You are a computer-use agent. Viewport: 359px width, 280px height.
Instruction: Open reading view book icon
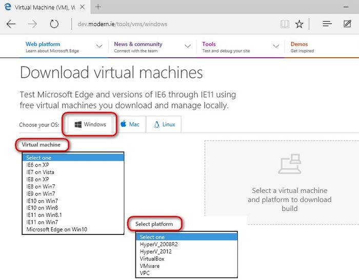pyautogui.click(x=285, y=24)
